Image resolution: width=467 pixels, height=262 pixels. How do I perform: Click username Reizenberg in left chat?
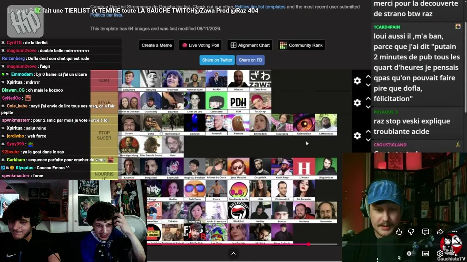pyautogui.click(x=13, y=58)
